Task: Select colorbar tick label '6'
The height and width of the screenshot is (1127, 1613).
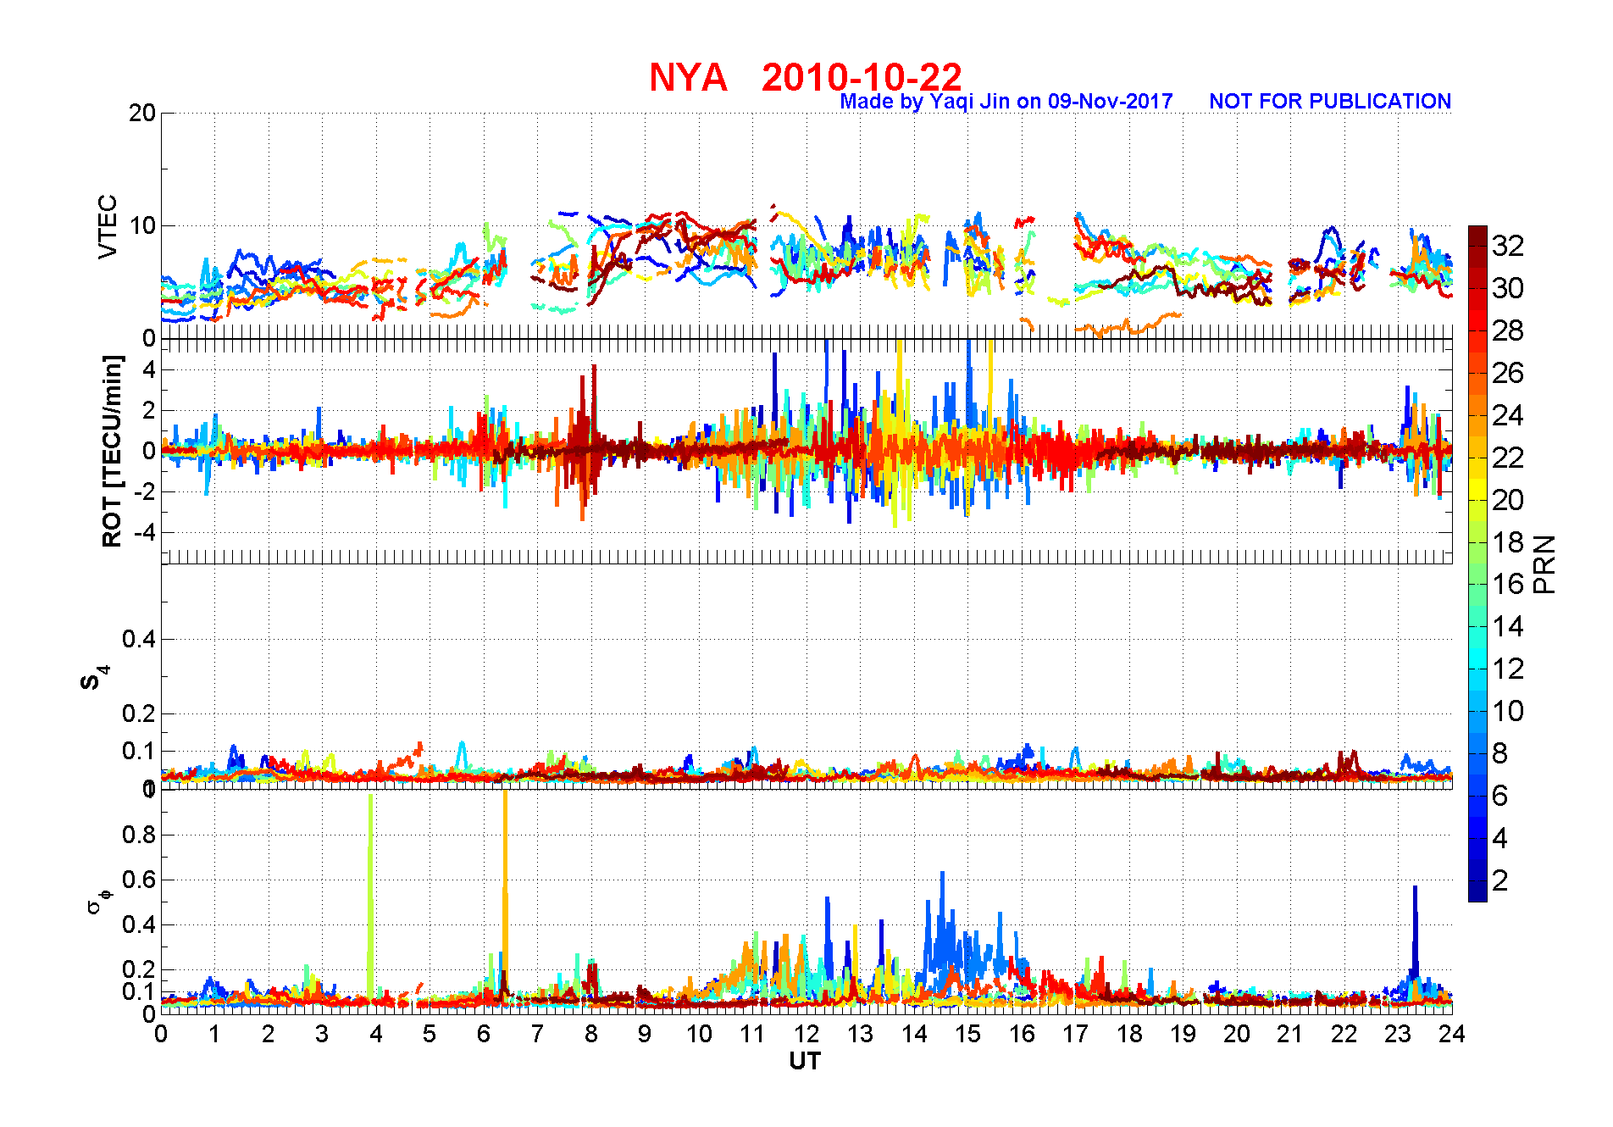Action: (x=1500, y=796)
